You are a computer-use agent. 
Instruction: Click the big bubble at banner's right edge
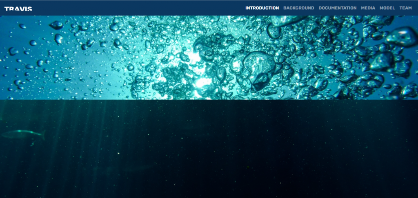(402, 36)
